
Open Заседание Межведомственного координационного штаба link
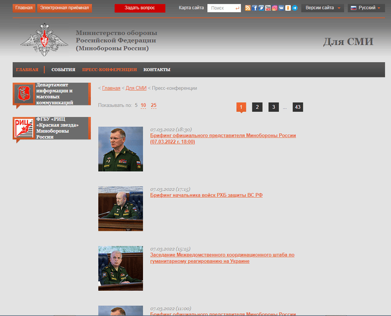coord(222,258)
